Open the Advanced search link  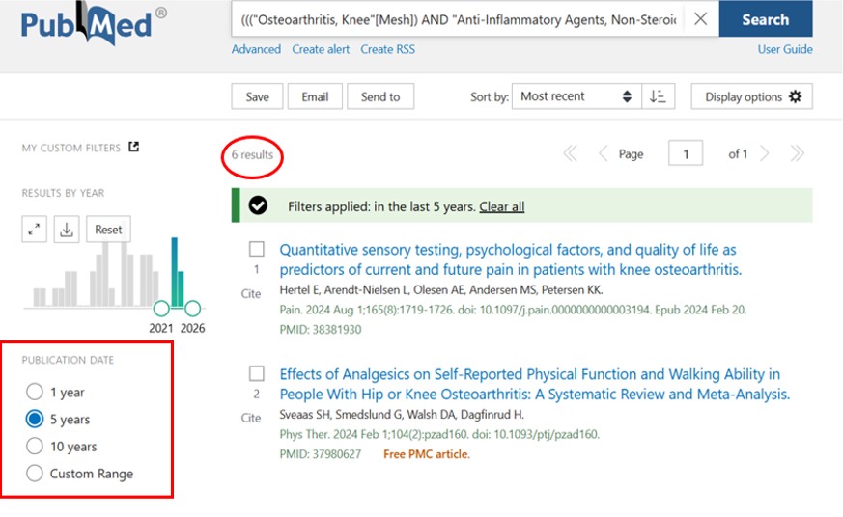256,49
